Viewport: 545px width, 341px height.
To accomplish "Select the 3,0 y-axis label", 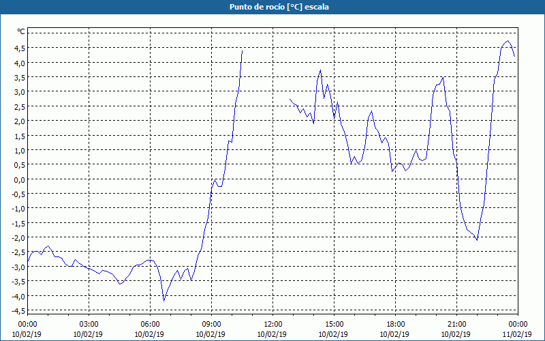I will [20, 92].
